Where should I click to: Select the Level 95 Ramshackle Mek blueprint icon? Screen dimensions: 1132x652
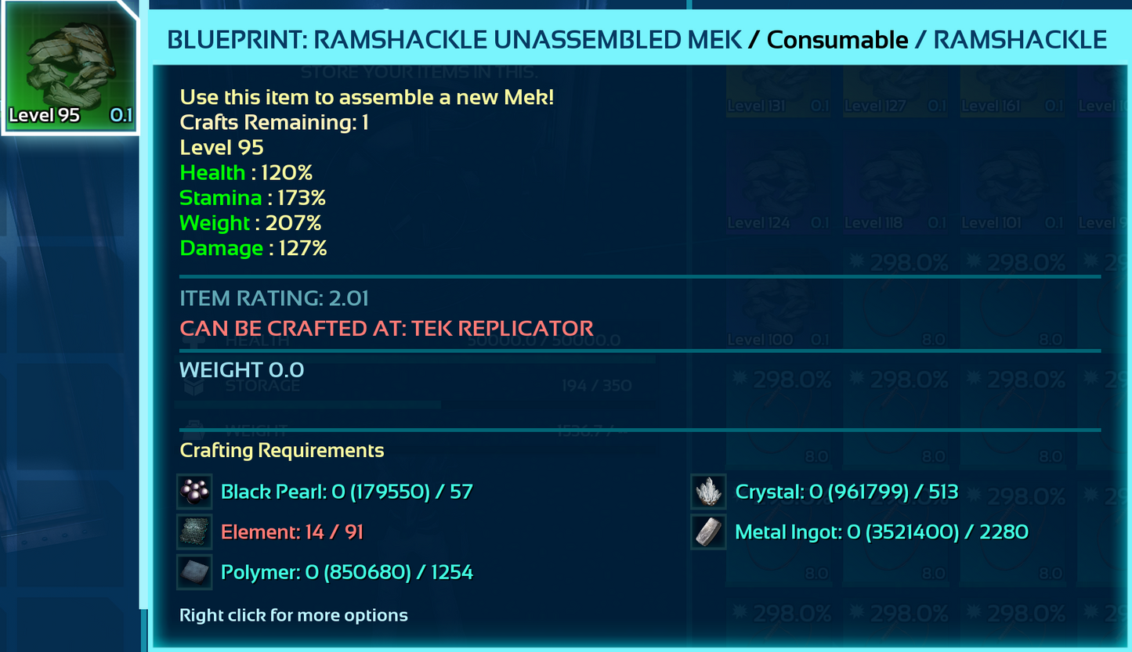[71, 67]
